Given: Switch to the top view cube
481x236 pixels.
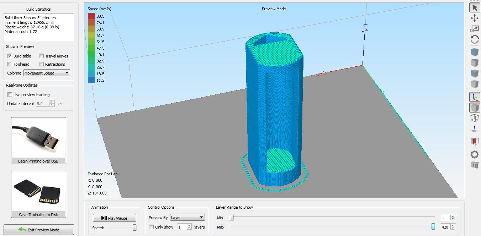Looking at the screenshot, I should (x=475, y=63).
